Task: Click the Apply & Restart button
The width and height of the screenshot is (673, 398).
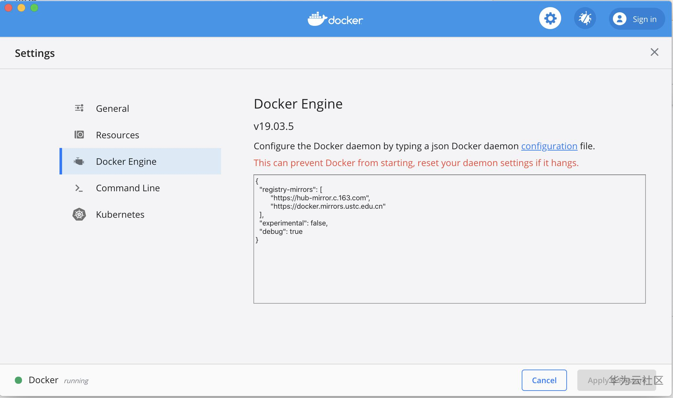Action: click(x=616, y=380)
